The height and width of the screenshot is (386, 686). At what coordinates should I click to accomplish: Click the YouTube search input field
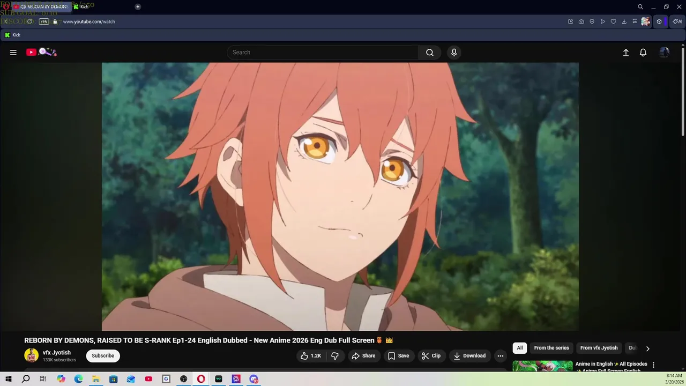click(x=323, y=53)
